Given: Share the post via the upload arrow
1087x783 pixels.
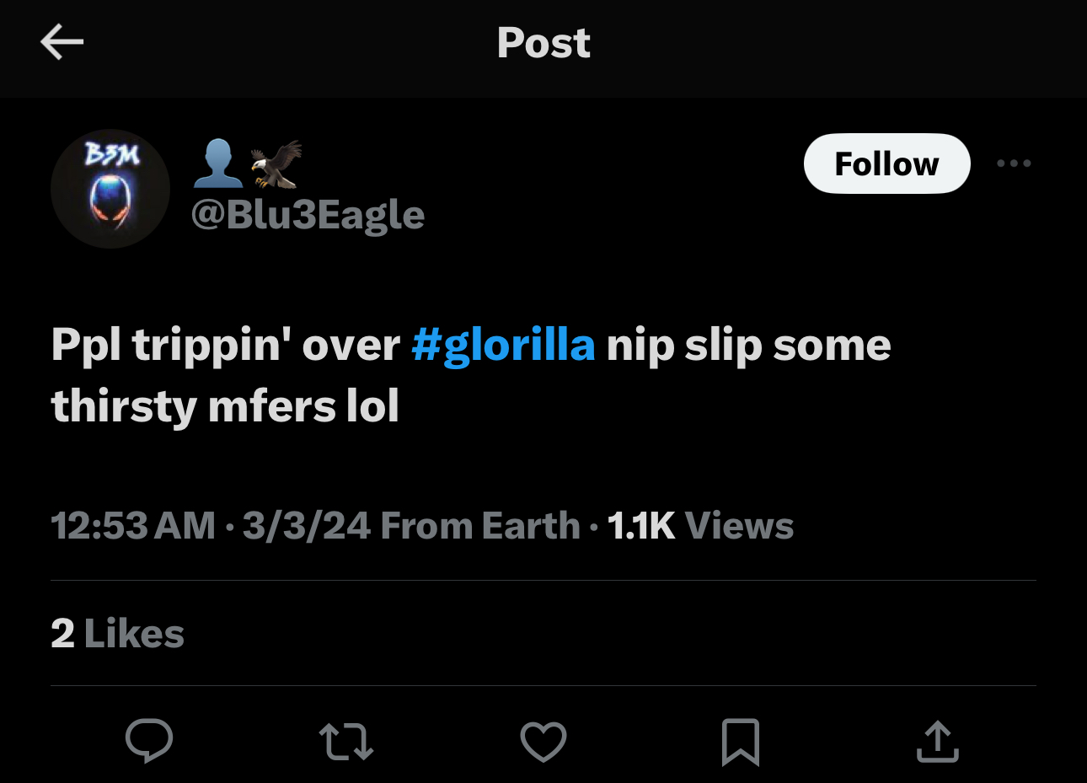Looking at the screenshot, I should (x=937, y=742).
